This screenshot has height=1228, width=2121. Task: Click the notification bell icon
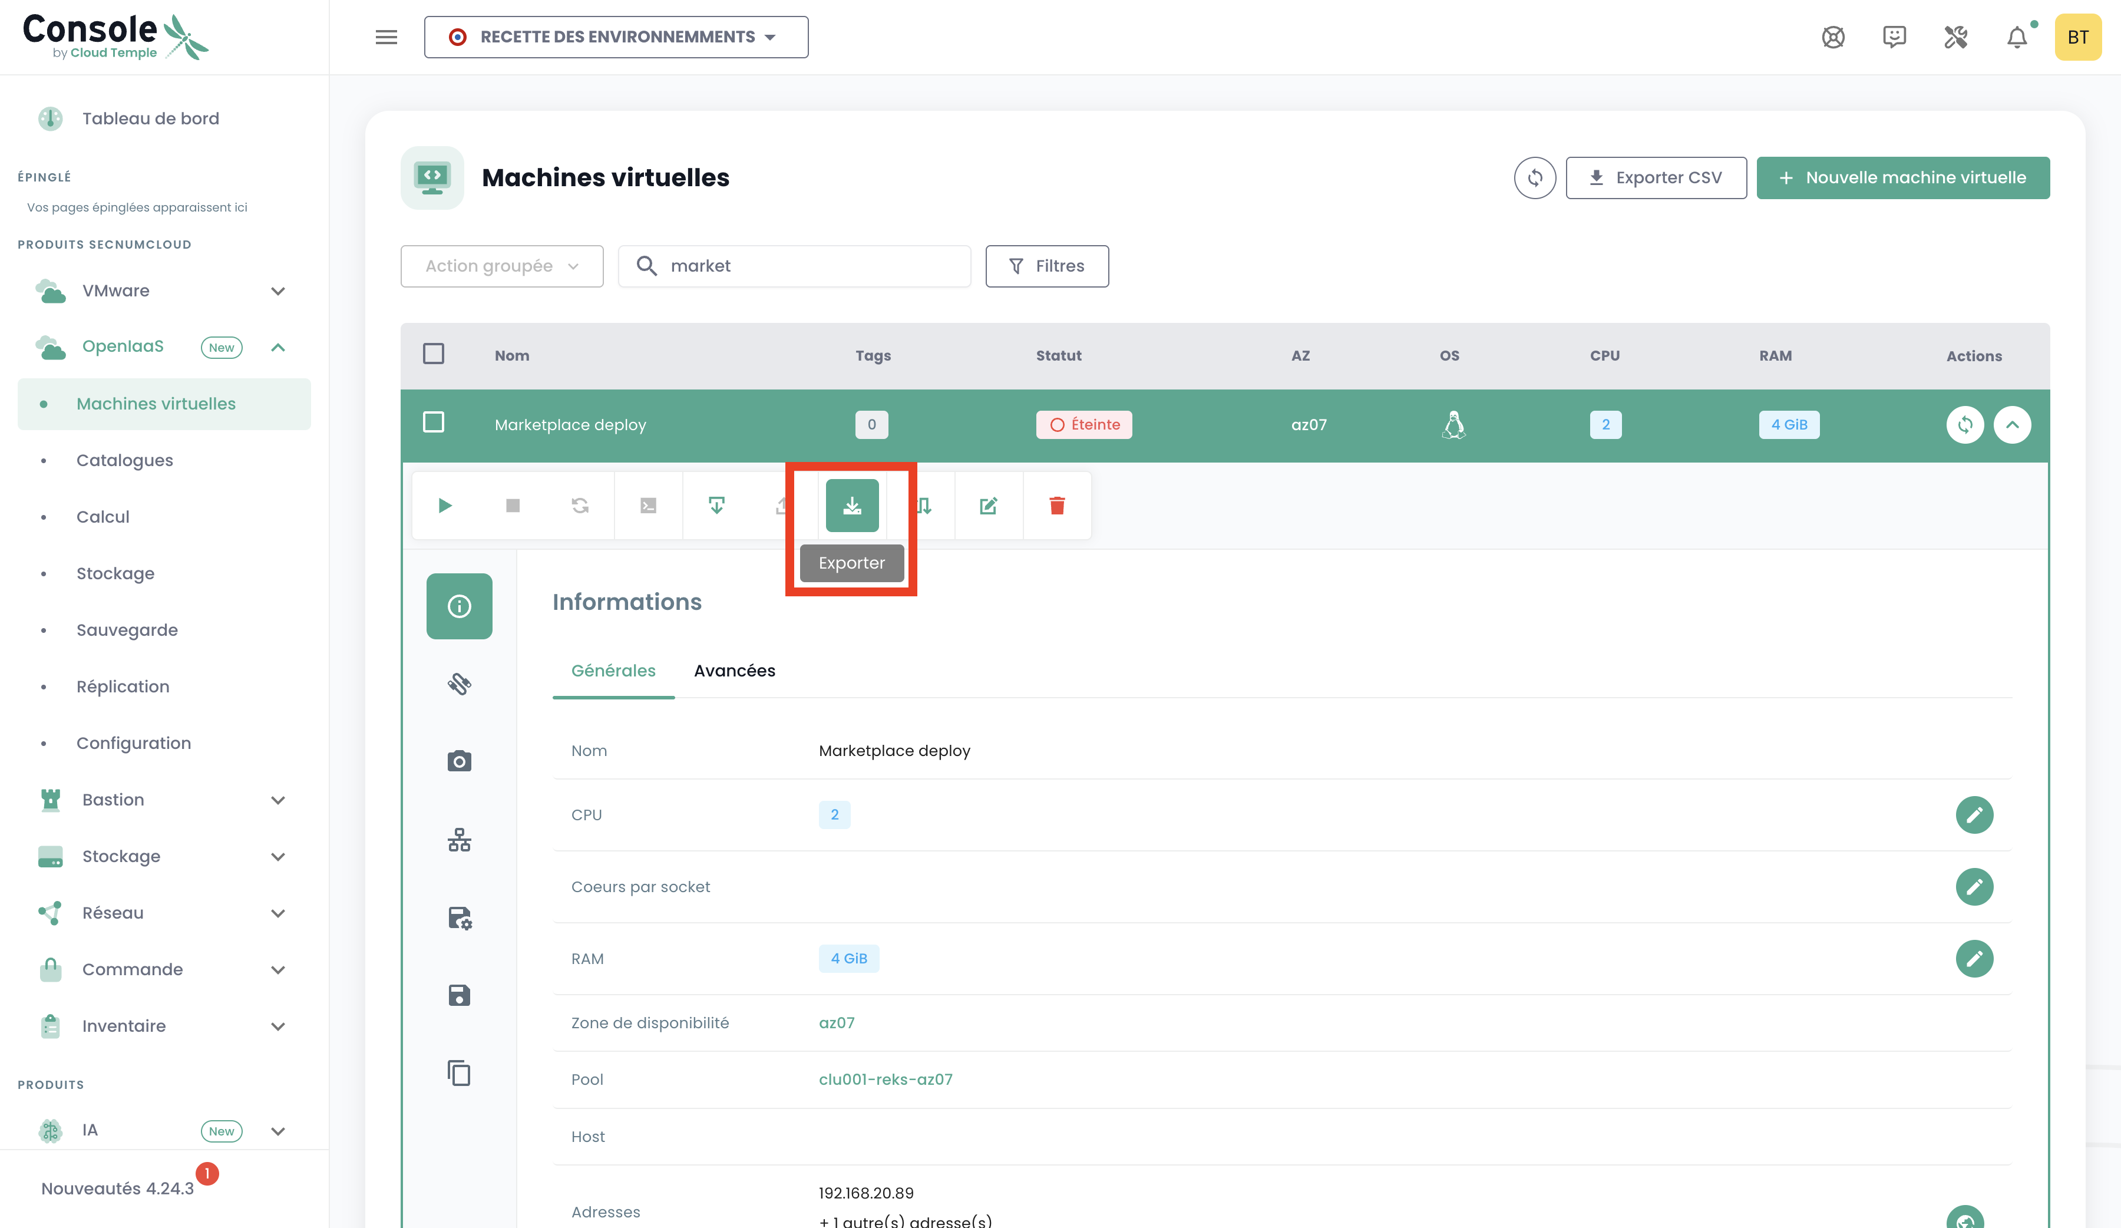point(2017,37)
